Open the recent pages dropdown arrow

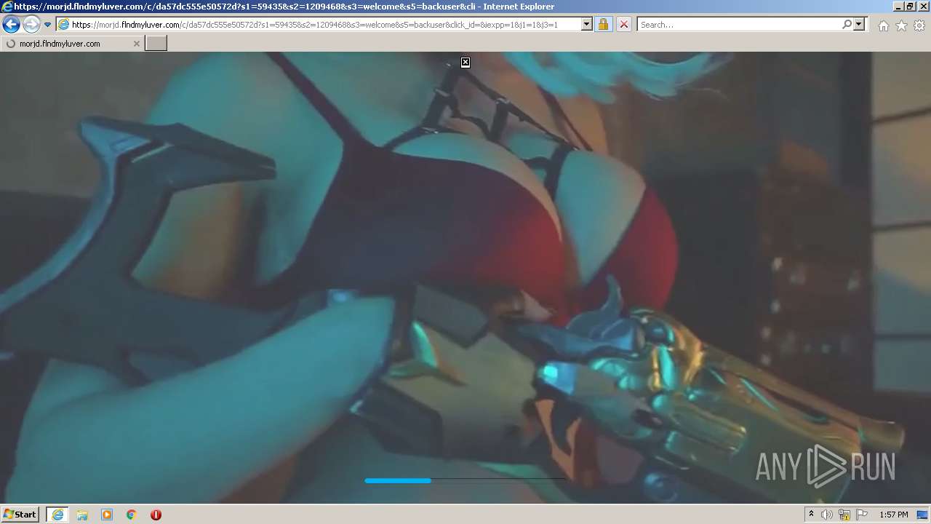click(47, 25)
